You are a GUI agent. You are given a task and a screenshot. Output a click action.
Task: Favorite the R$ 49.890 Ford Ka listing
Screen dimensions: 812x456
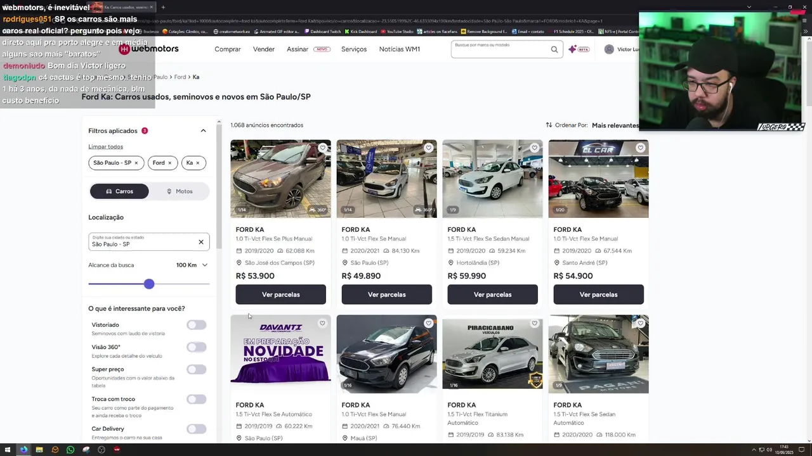tap(428, 148)
